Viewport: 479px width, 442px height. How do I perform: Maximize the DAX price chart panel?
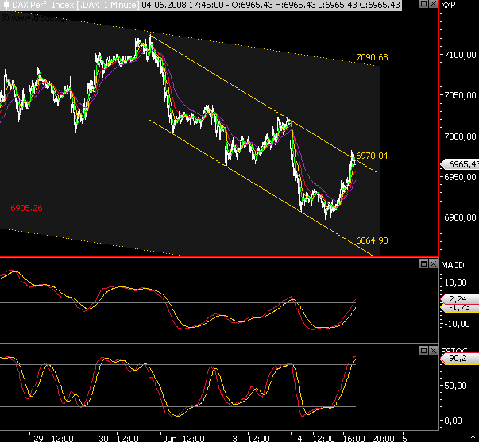(x=423, y=4)
